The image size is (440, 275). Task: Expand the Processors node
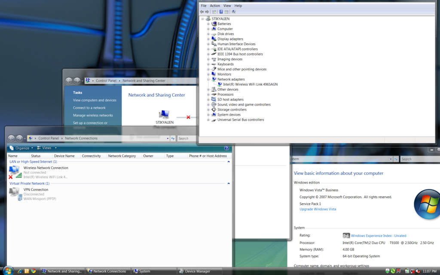pyautogui.click(x=208, y=95)
